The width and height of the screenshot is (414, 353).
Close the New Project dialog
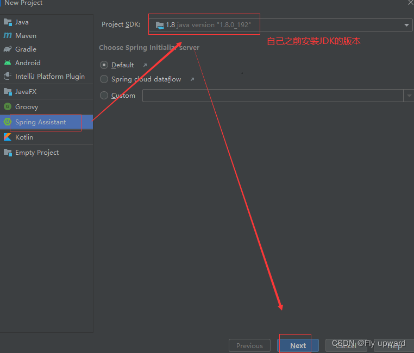[410, 3]
